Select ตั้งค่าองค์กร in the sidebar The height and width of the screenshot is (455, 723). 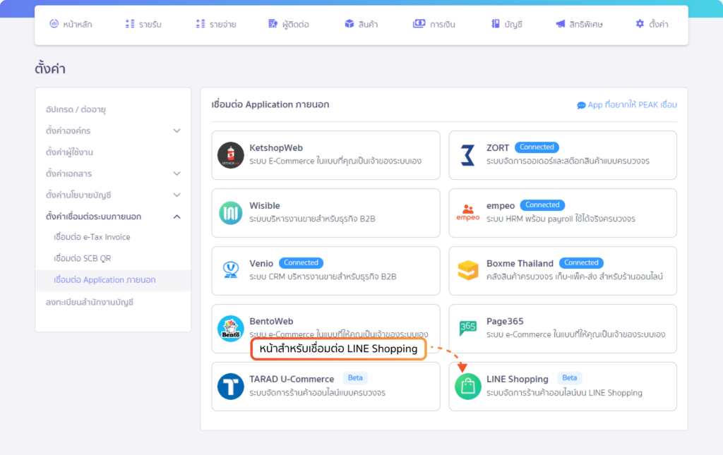click(x=68, y=131)
